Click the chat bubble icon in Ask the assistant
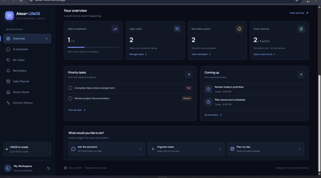This screenshot has width=321, height=178. [73, 149]
